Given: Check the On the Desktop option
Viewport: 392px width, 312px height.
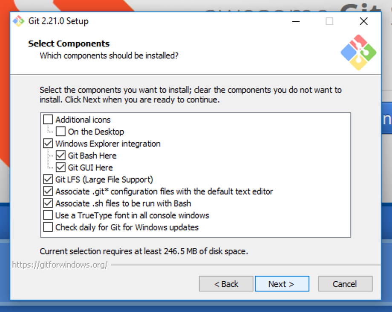Looking at the screenshot, I should pyautogui.click(x=61, y=131).
